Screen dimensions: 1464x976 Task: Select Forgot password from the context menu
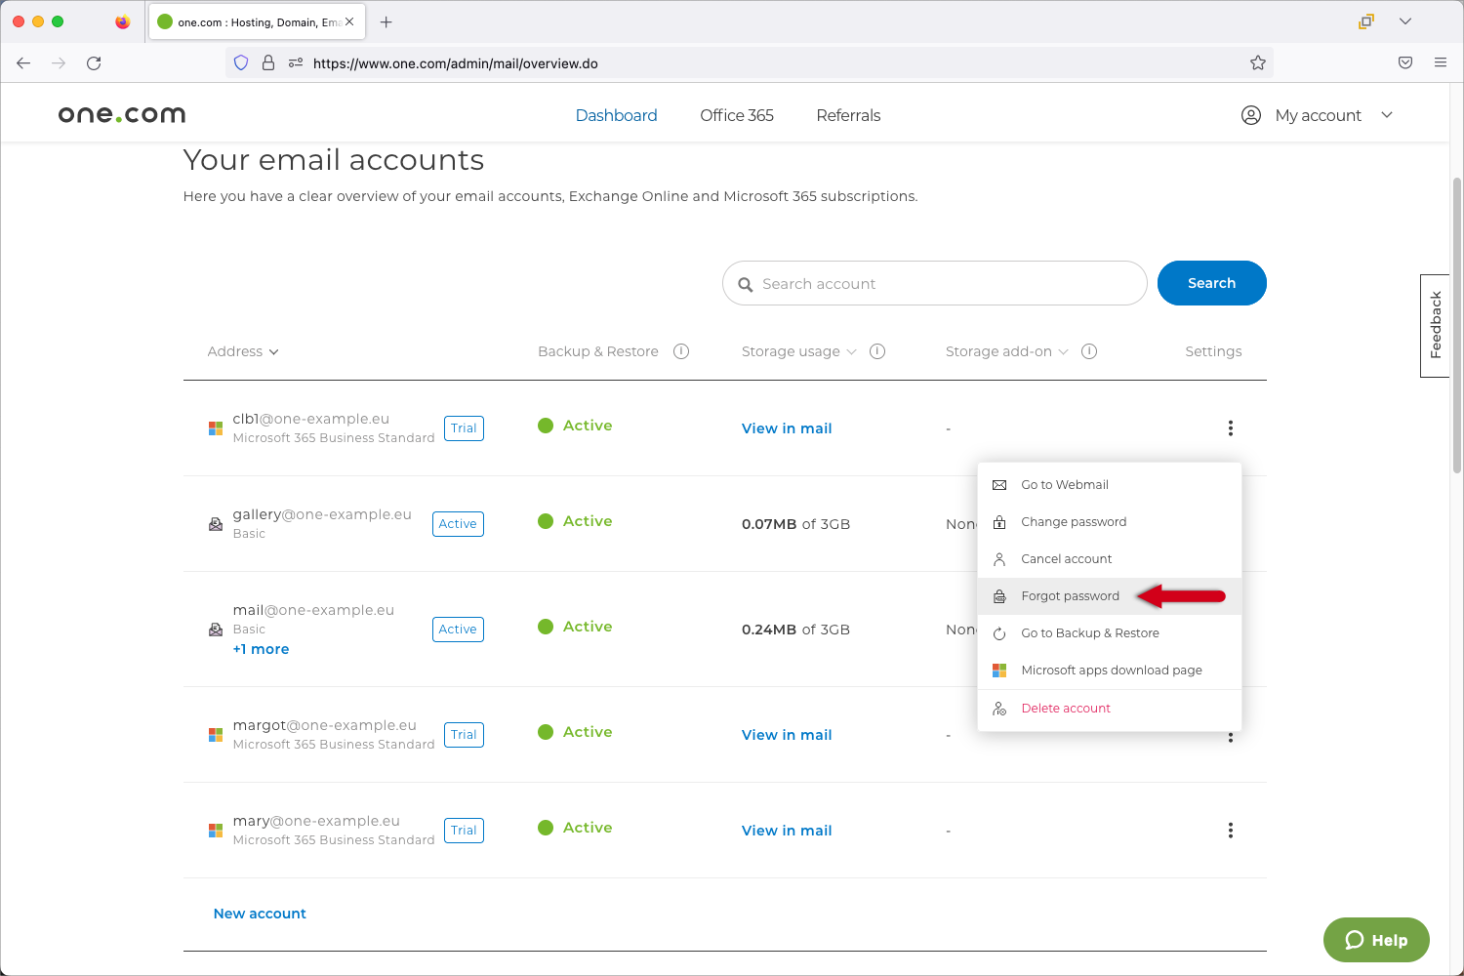coord(1070,596)
